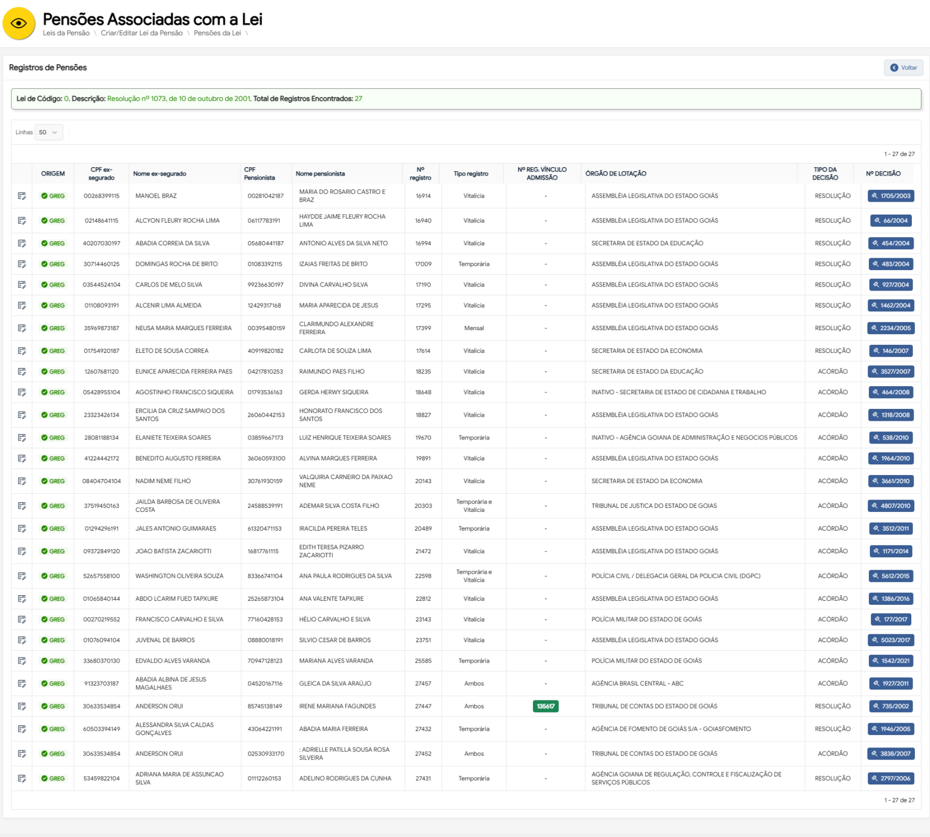Click the green 135617 admission badge
The image size is (930, 837).
coord(545,706)
